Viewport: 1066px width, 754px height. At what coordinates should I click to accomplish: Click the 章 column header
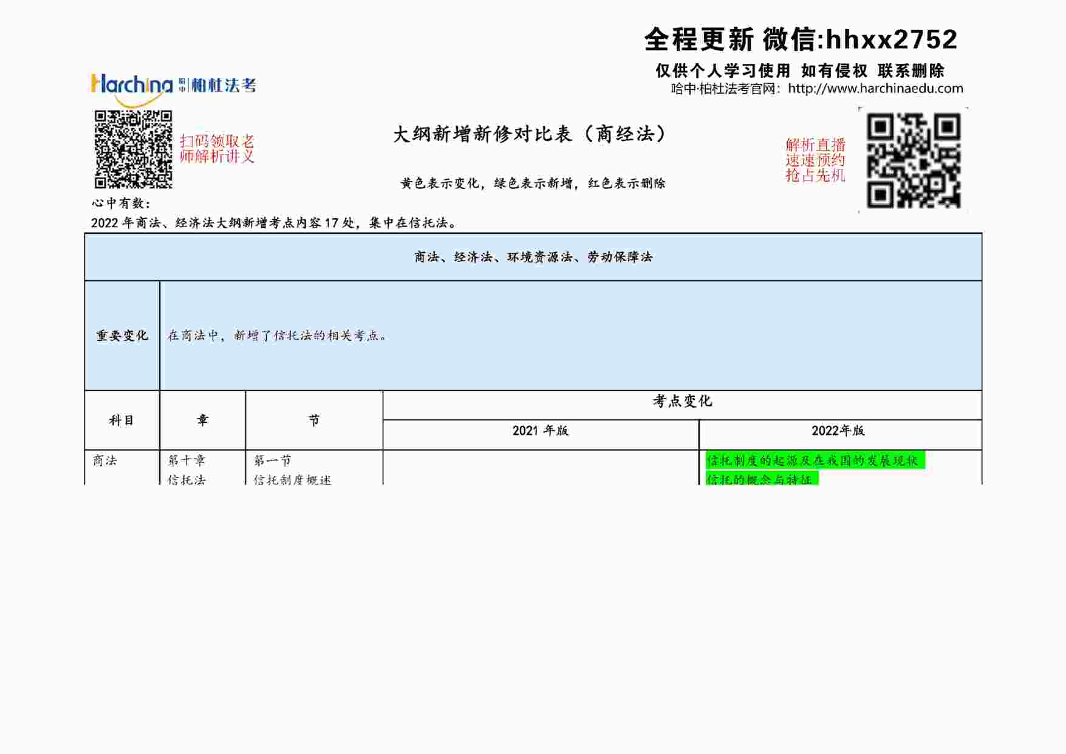(202, 420)
